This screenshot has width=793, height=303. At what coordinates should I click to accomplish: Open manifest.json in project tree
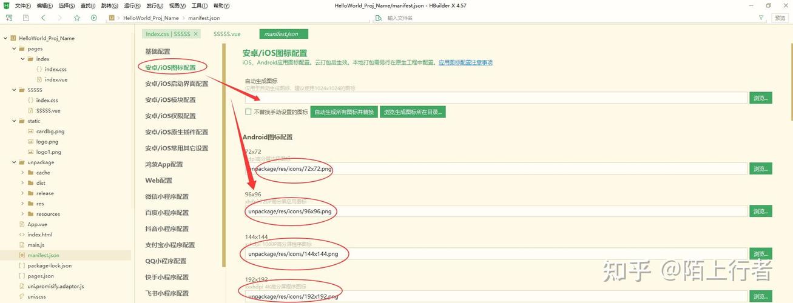[x=44, y=255]
